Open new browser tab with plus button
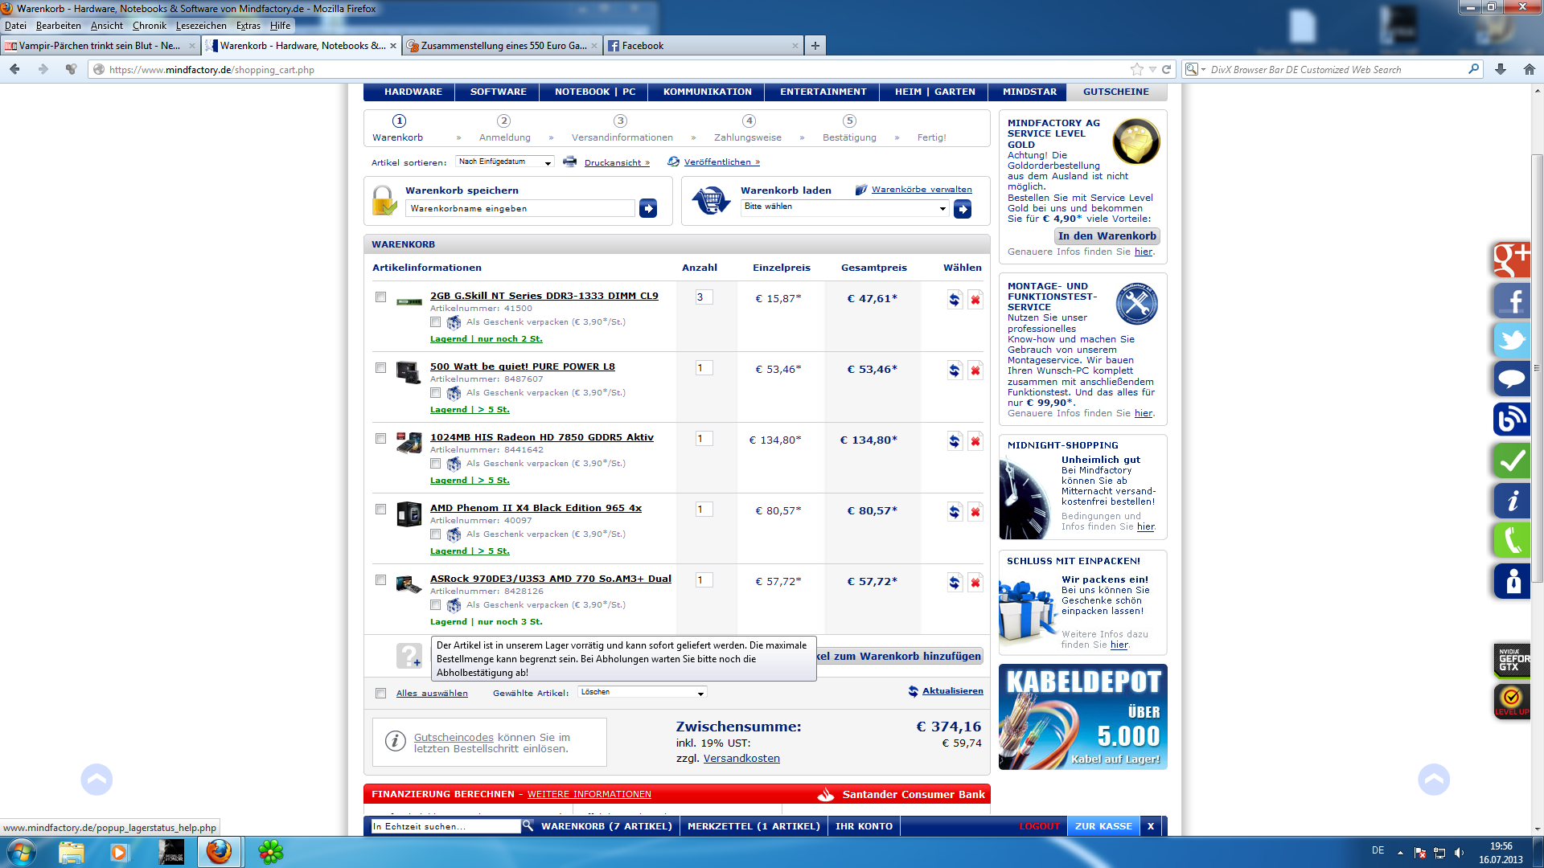Image resolution: width=1544 pixels, height=868 pixels. pos(815,46)
